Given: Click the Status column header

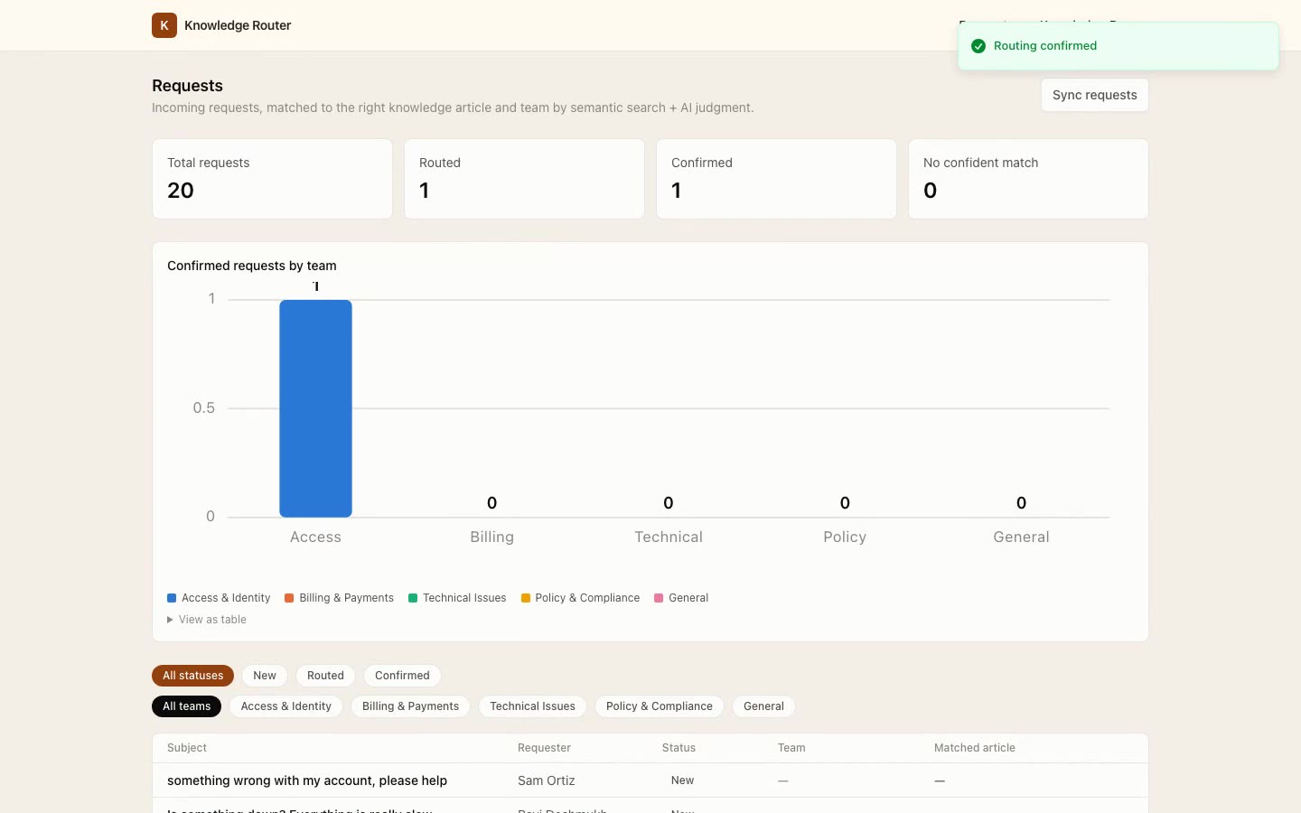Looking at the screenshot, I should pos(679,748).
